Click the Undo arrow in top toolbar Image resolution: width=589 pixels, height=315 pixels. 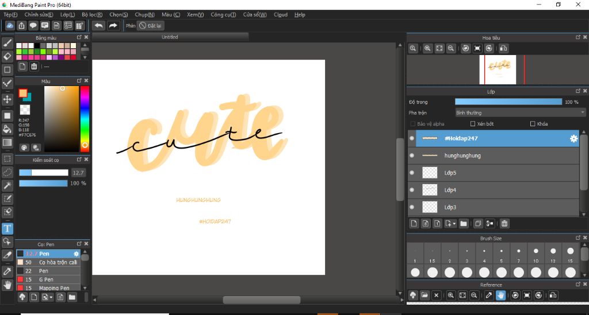(x=99, y=26)
